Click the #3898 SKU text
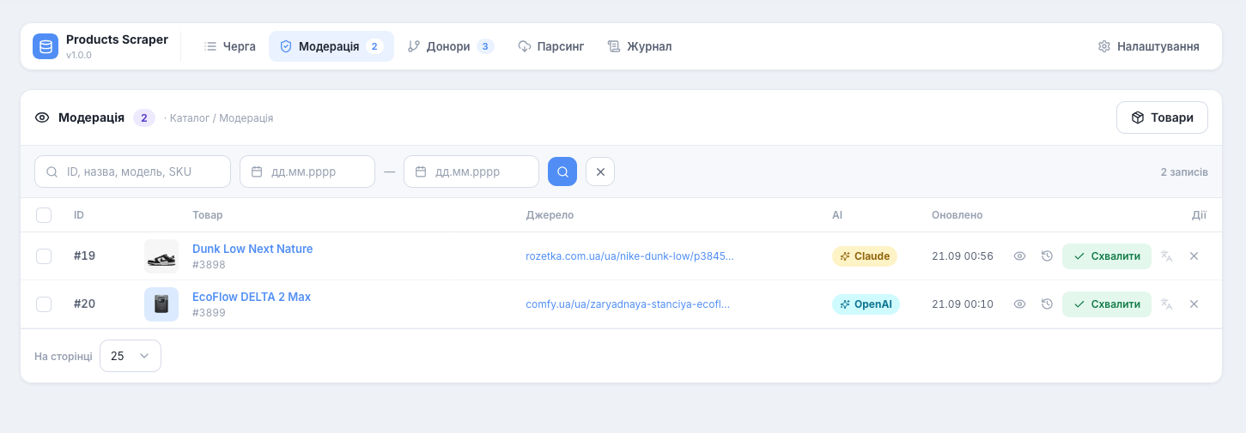 [x=209, y=265]
